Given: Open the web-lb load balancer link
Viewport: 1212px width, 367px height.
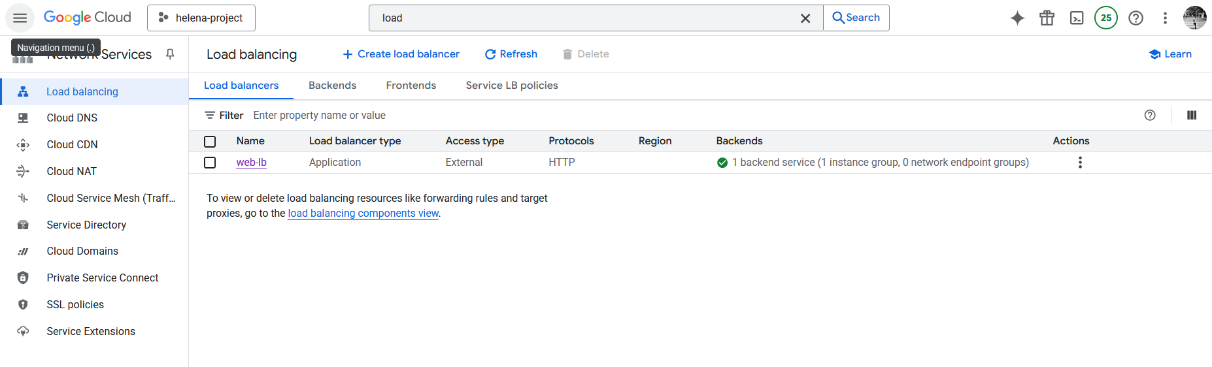Looking at the screenshot, I should click(x=251, y=163).
